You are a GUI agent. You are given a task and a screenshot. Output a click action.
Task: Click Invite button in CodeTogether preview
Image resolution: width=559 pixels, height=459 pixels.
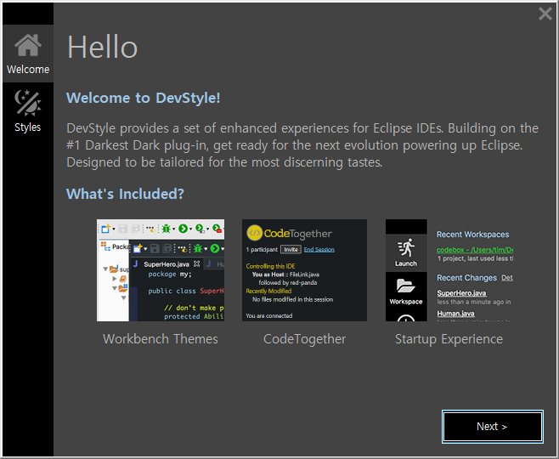[x=291, y=249]
